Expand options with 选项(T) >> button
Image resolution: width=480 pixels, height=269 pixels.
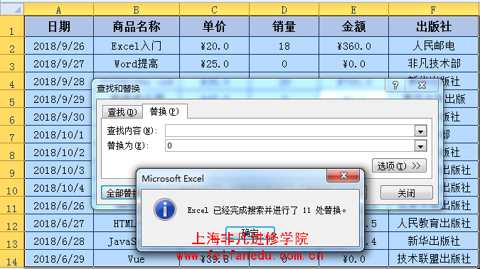point(399,166)
